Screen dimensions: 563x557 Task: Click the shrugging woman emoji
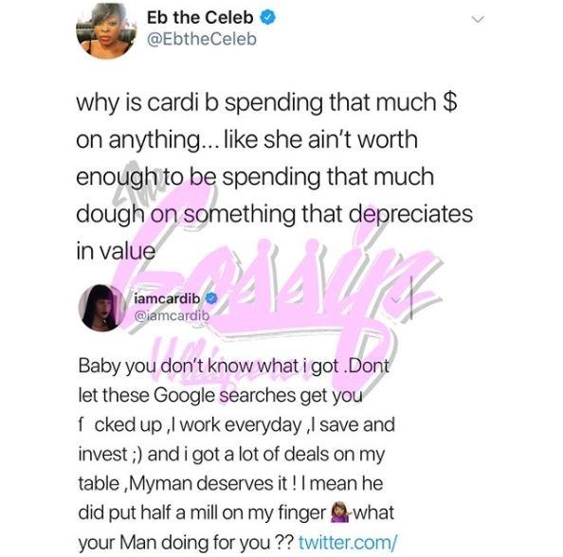pyautogui.click(x=341, y=512)
